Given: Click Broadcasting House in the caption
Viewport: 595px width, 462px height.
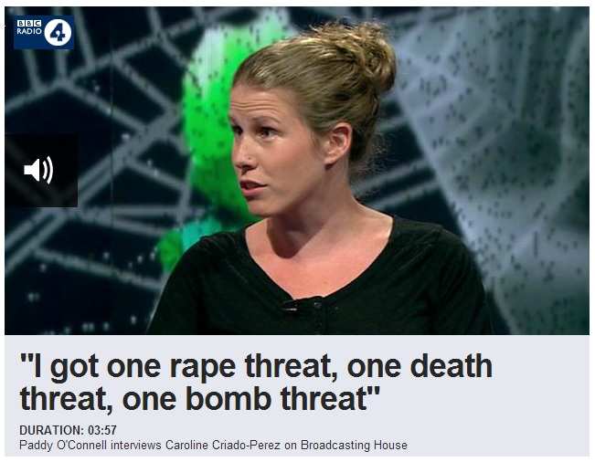Looking at the screenshot, I should pos(354,445).
